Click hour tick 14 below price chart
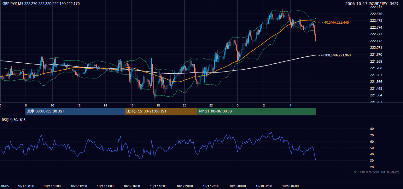 [x=105, y=105]
